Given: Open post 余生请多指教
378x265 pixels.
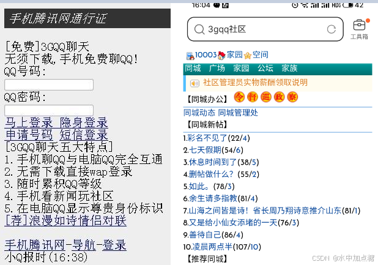Looking at the screenshot, I should [213, 198].
